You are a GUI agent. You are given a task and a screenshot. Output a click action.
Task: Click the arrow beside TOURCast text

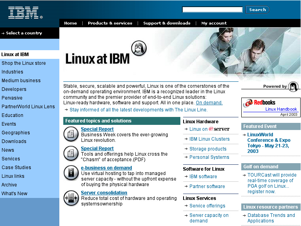click(244, 175)
